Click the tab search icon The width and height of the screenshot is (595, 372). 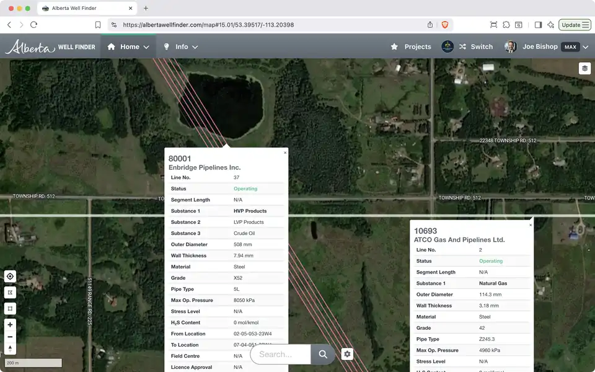pos(518,25)
